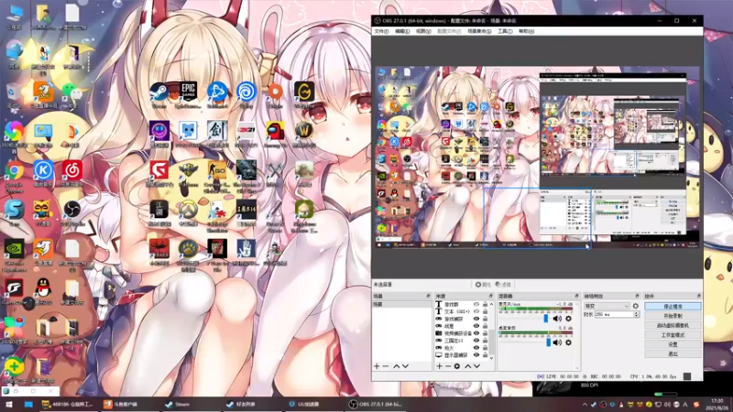Viewport: 733px width, 412px height.
Task: Click sources list scroll-up arrow
Action: click(x=491, y=304)
